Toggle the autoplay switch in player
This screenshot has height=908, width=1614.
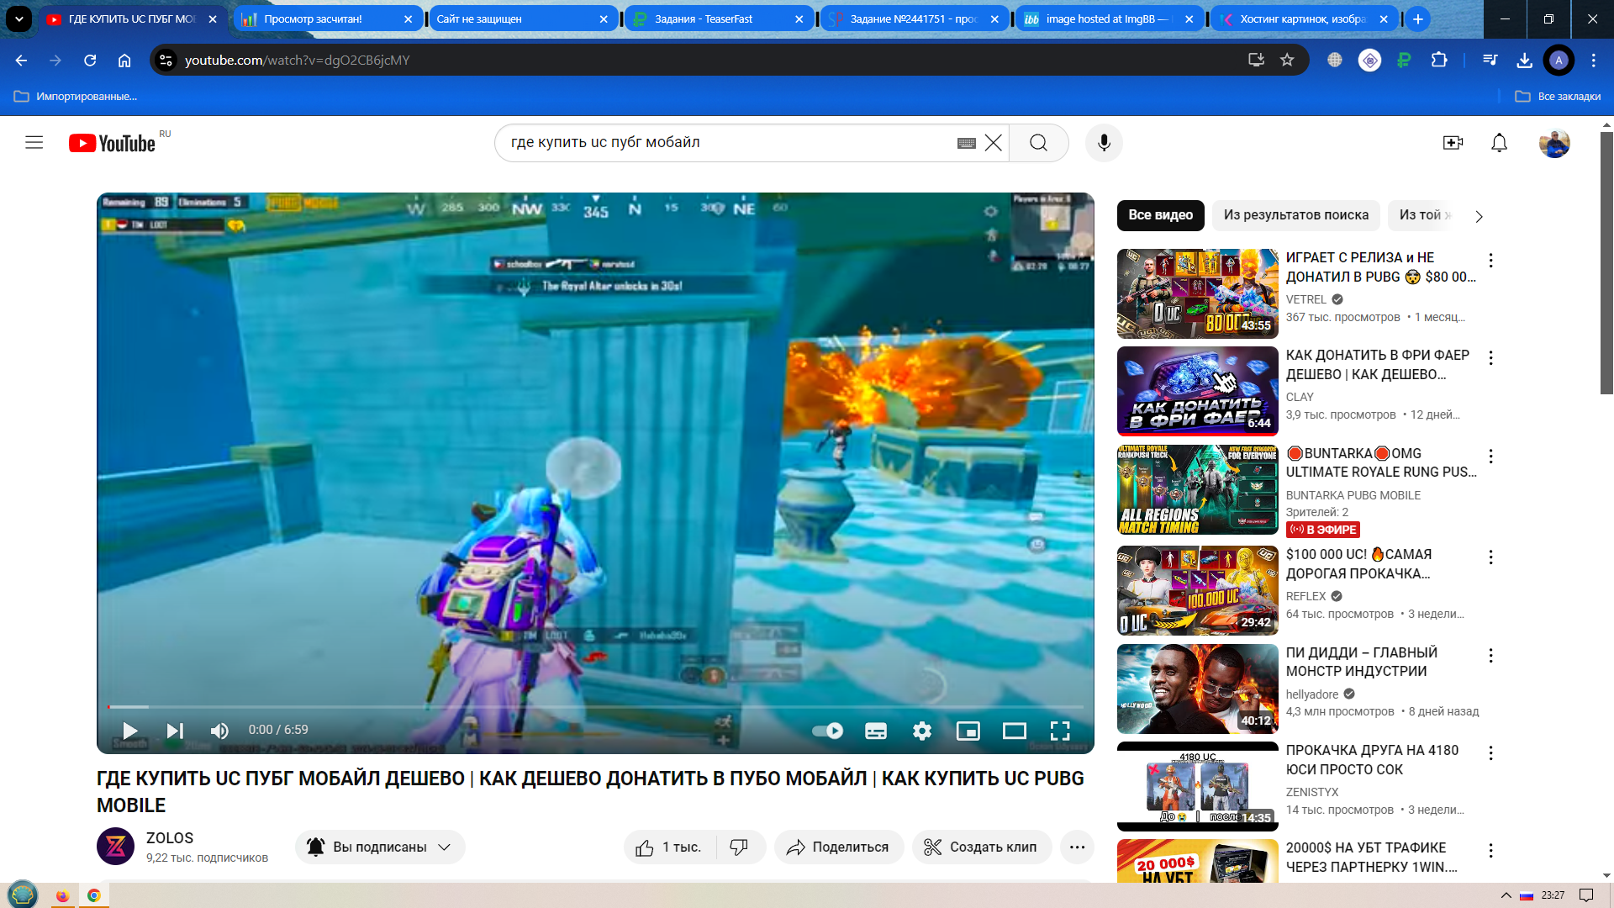[828, 731]
